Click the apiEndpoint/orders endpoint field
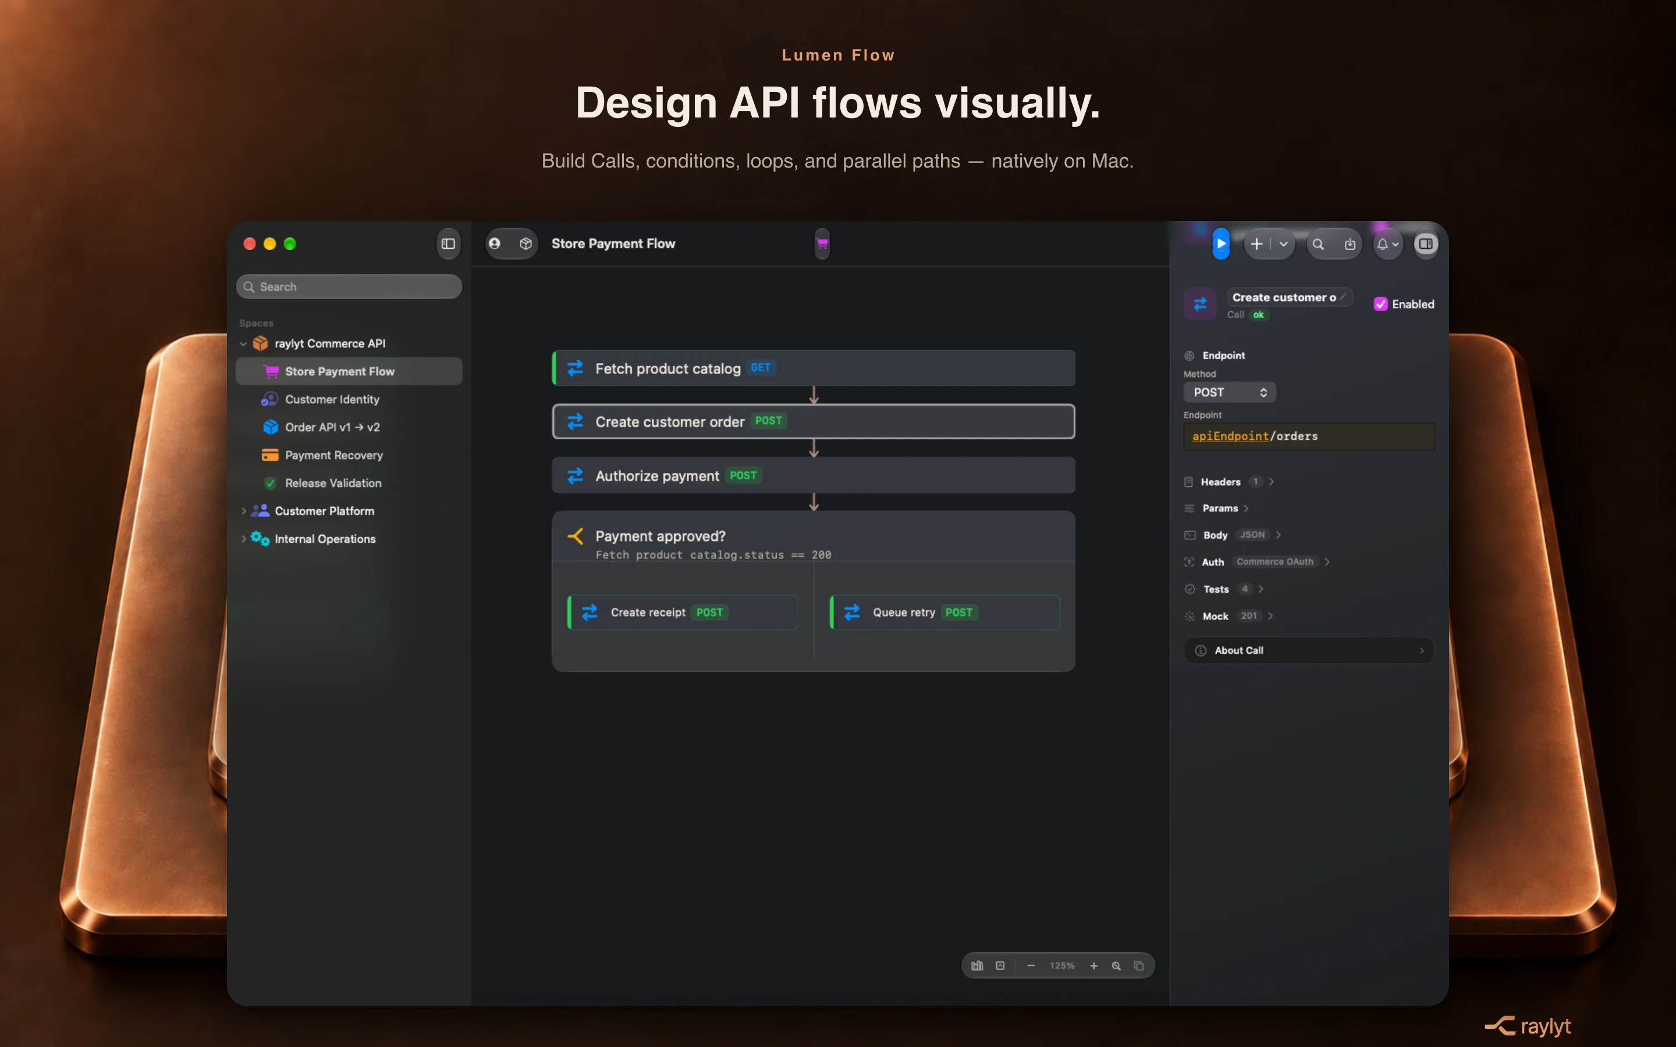The width and height of the screenshot is (1676, 1047). 1308,436
